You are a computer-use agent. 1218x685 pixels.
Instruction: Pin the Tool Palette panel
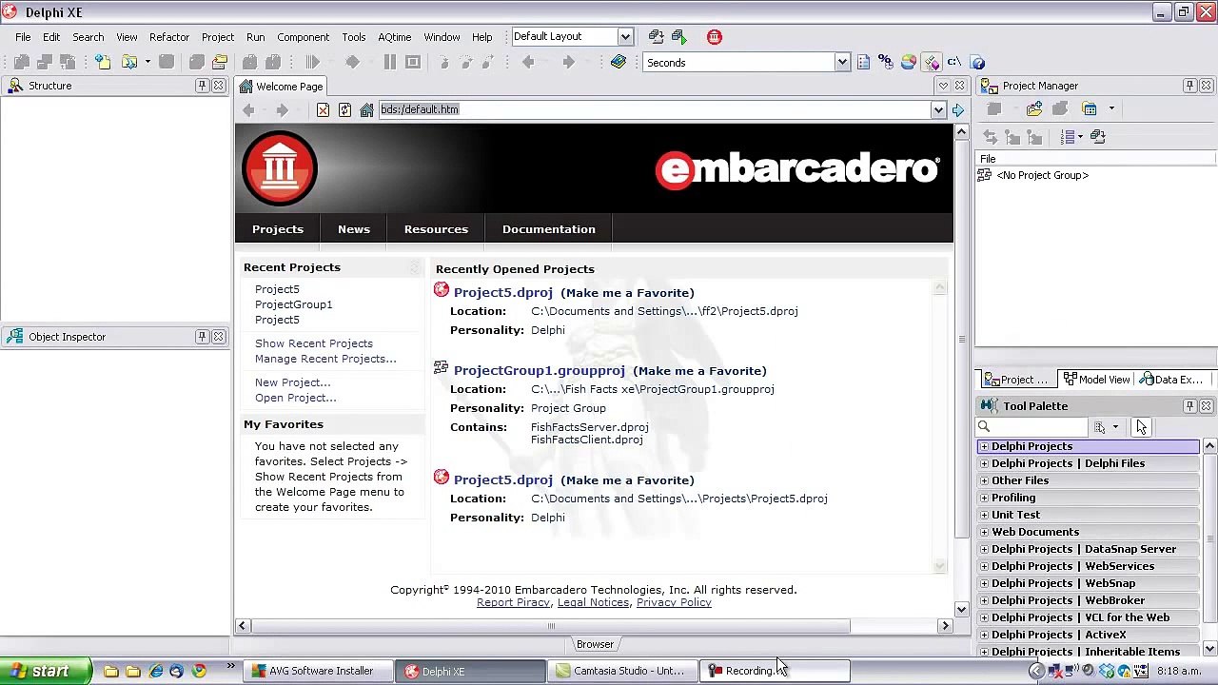click(1189, 406)
